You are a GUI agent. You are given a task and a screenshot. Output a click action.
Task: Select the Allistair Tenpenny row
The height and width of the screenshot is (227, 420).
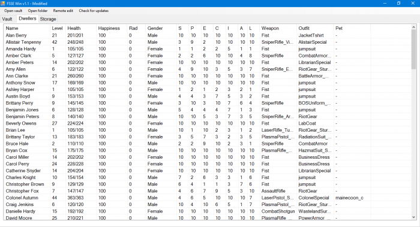coord(208,42)
